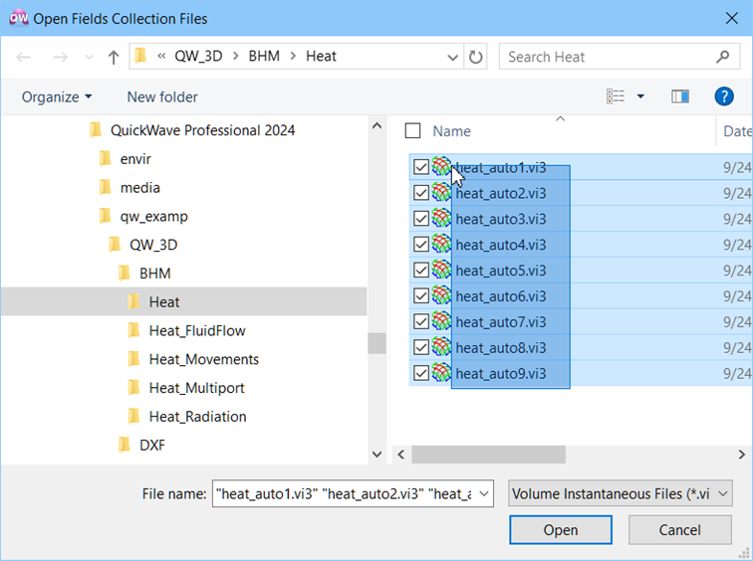Go forward with the right arrow
753x561 pixels.
point(60,57)
